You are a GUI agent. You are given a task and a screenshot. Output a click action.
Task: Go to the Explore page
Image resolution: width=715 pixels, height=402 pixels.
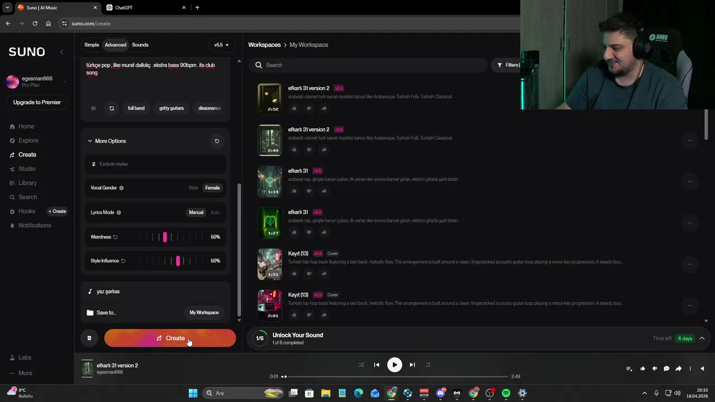point(28,141)
